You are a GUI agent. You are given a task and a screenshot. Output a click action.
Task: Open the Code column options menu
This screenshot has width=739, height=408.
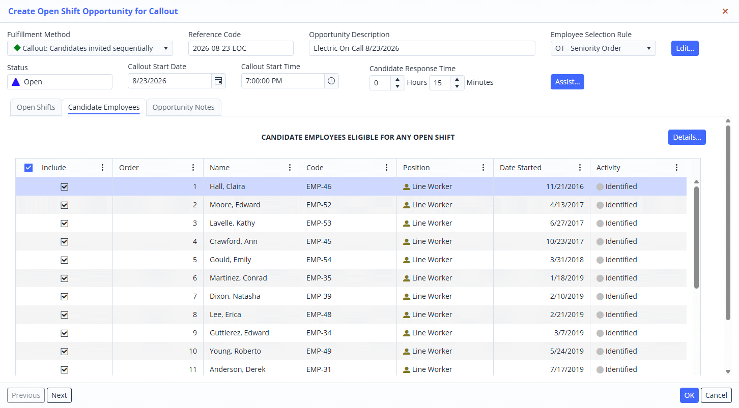[387, 168]
